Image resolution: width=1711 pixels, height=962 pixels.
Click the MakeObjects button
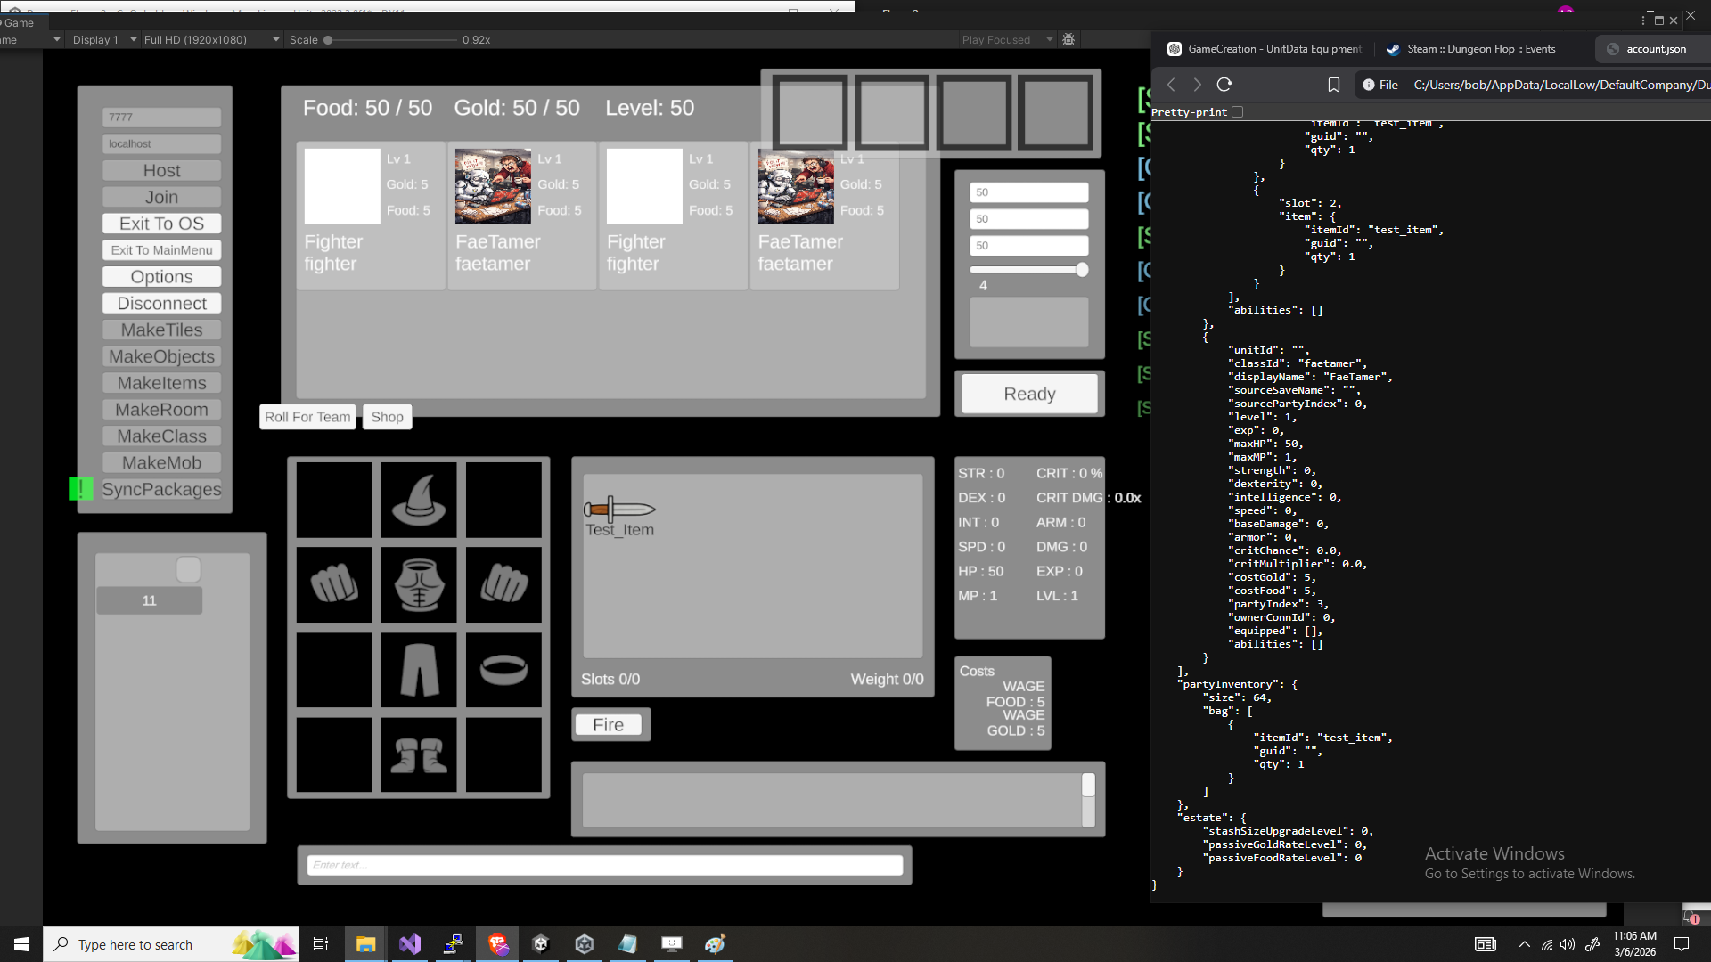[161, 356]
